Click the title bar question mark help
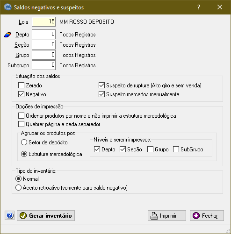231x234 pixels. click(199, 7)
